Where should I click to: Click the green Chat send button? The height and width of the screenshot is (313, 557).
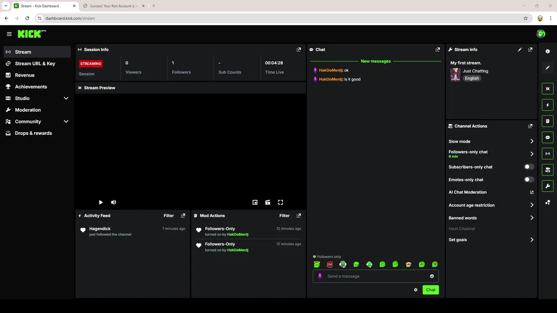point(430,290)
